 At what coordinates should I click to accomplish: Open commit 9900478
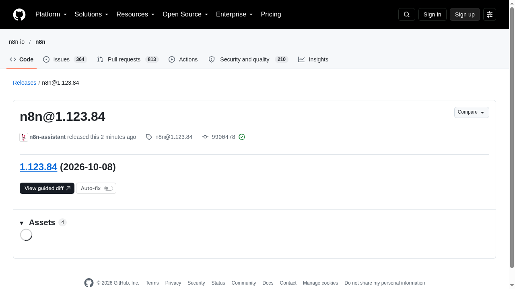point(223,137)
